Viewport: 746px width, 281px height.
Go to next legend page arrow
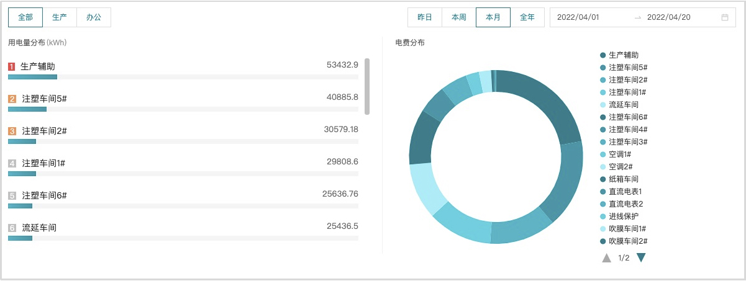pyautogui.click(x=641, y=257)
